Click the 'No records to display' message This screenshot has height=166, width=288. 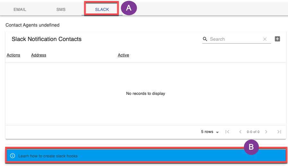(x=145, y=94)
